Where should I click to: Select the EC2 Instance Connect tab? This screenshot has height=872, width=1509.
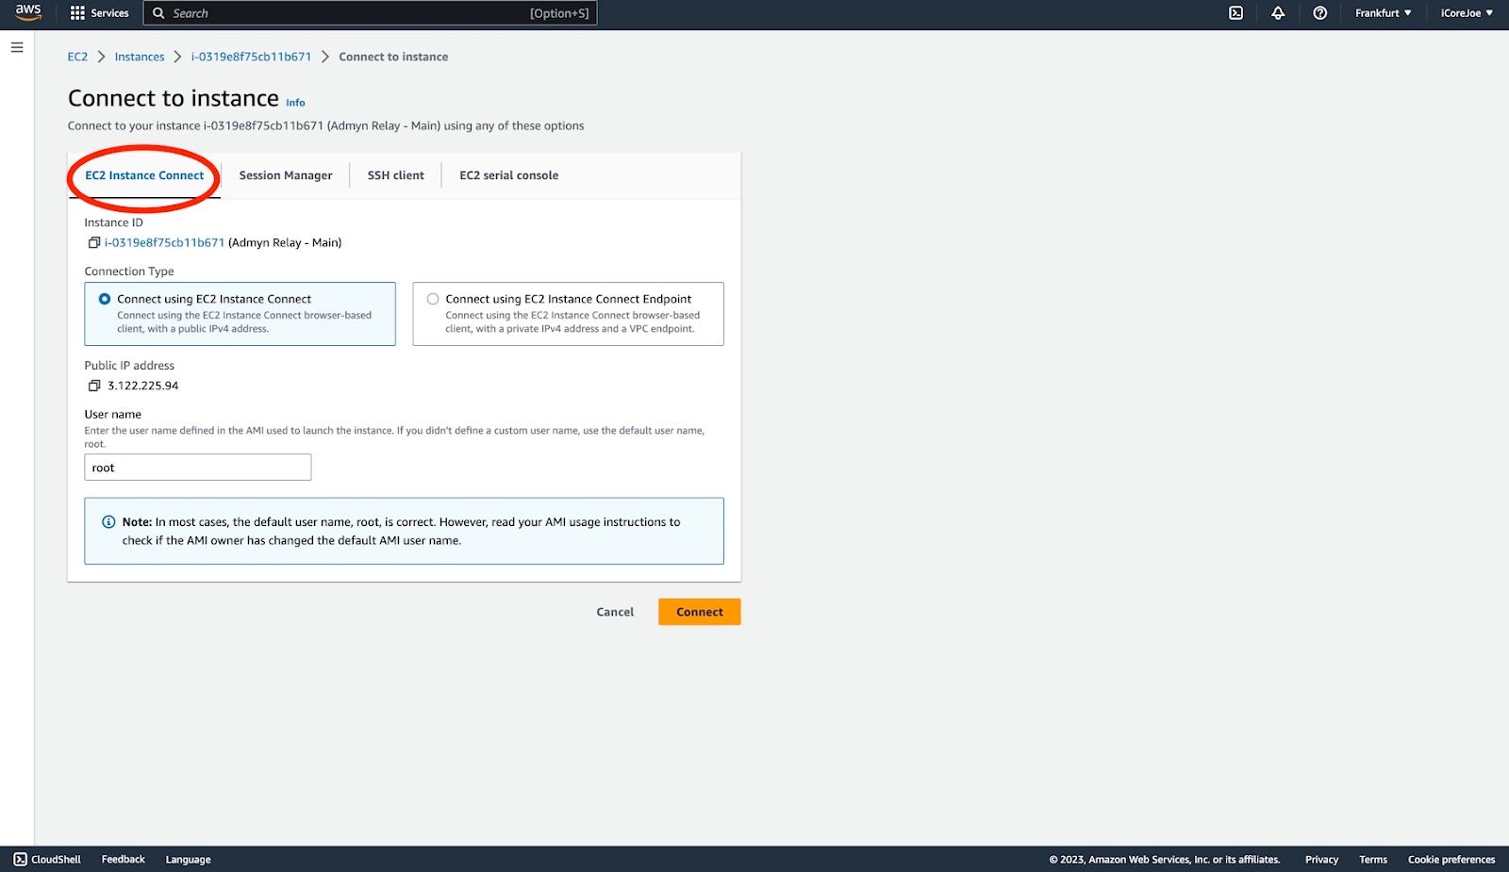pos(144,175)
